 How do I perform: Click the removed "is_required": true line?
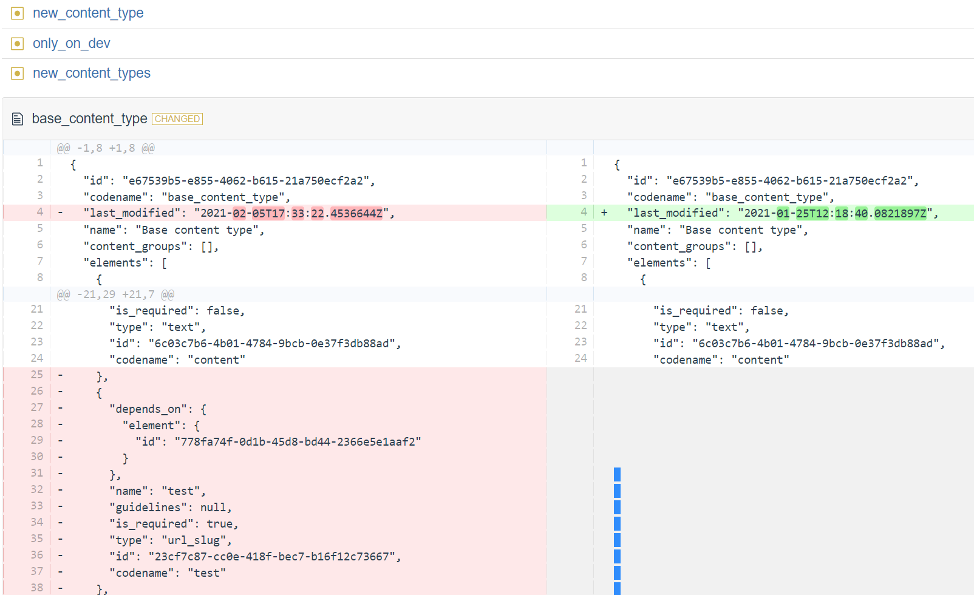point(174,524)
